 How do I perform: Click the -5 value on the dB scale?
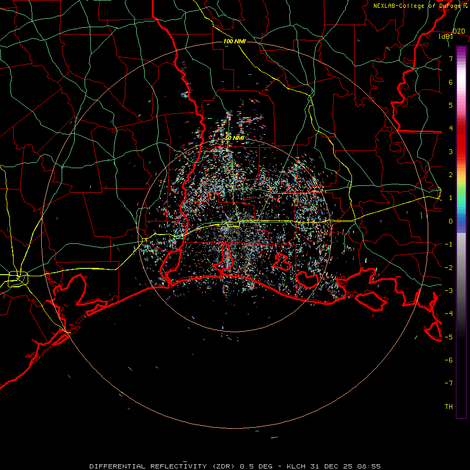pos(449,337)
